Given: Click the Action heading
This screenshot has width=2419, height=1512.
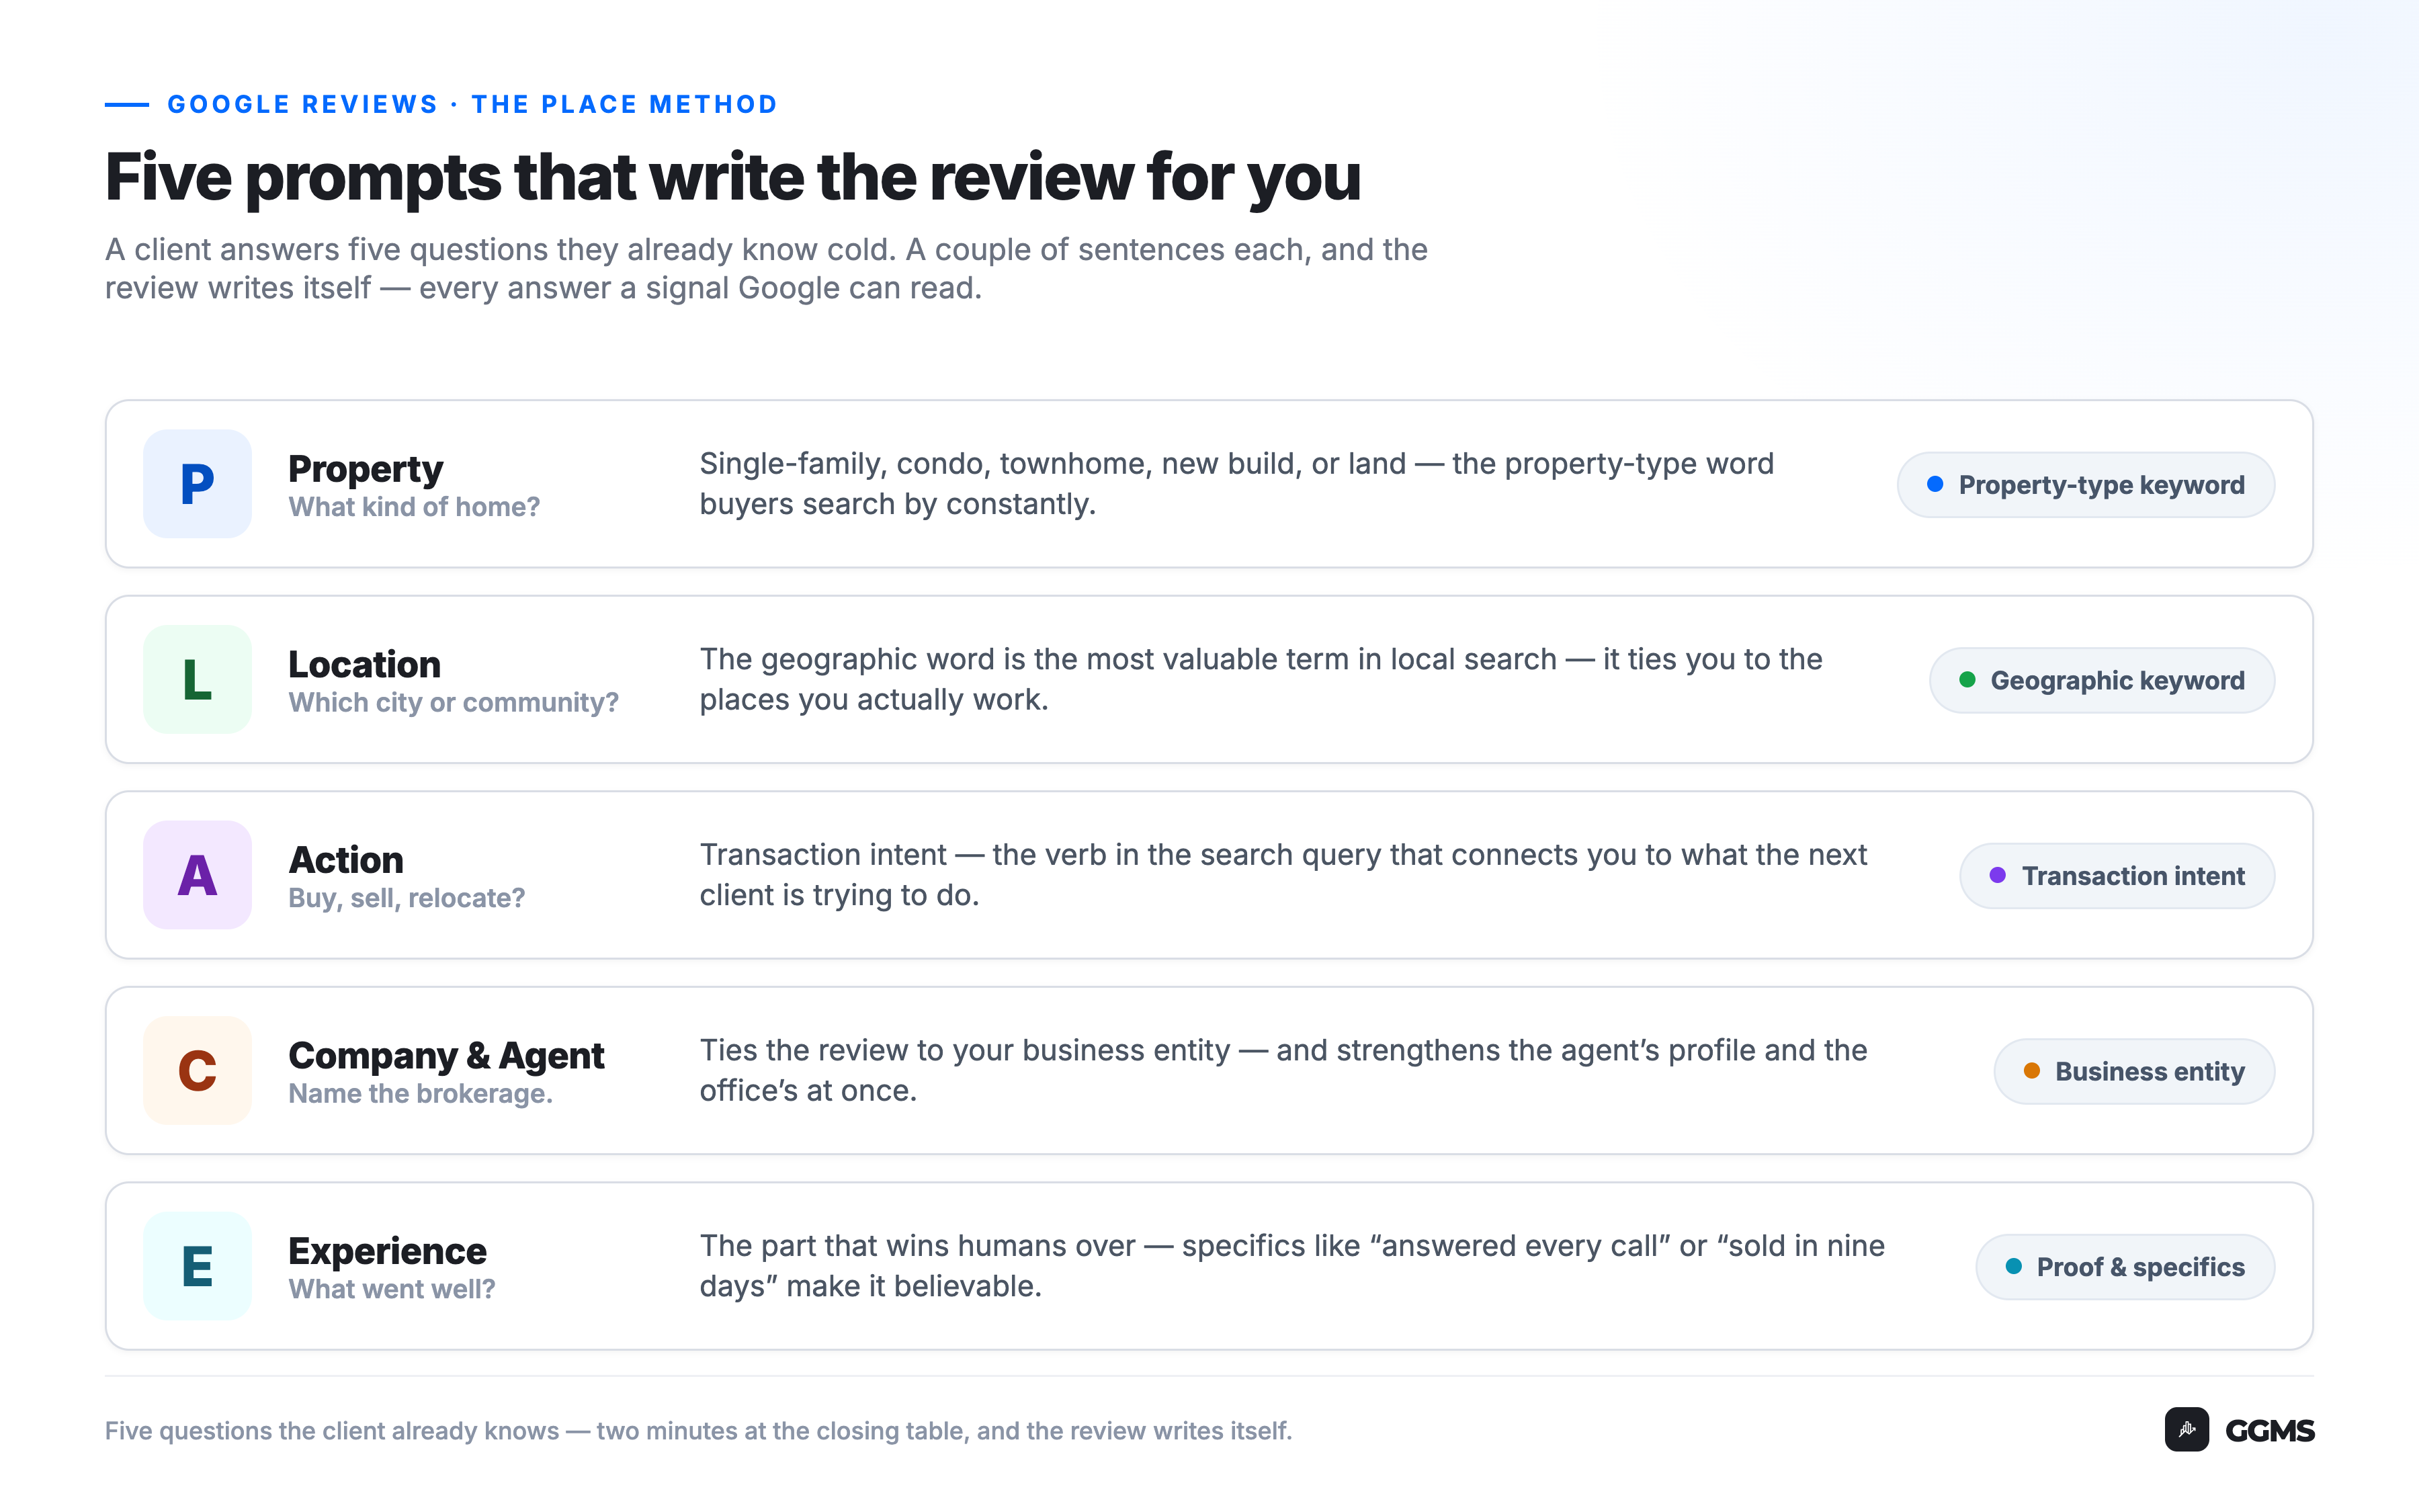Looking at the screenshot, I should tap(346, 860).
